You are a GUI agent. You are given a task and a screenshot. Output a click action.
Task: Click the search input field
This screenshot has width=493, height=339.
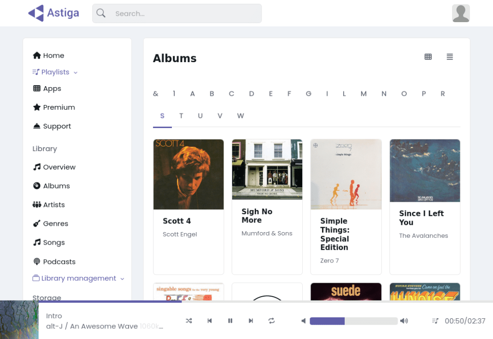(x=183, y=13)
